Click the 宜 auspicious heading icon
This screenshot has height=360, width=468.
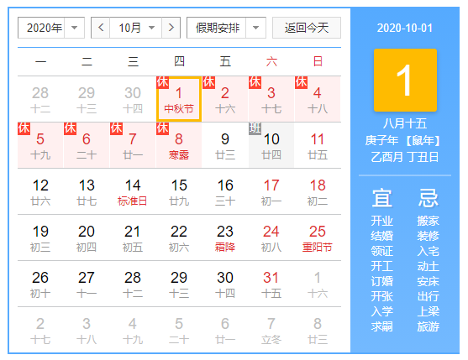coord(381,198)
